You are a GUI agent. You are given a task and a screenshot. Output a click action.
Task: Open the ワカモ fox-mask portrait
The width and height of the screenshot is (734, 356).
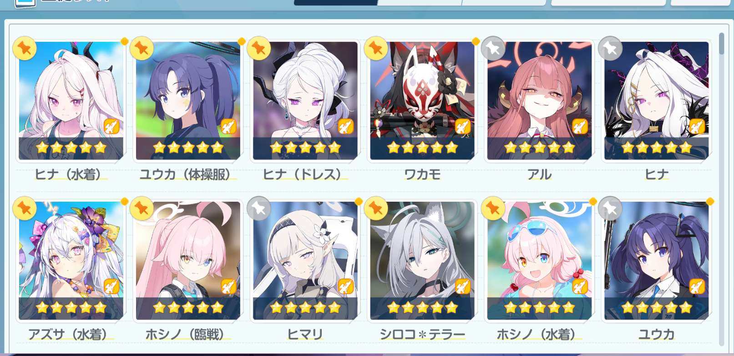[x=422, y=101]
